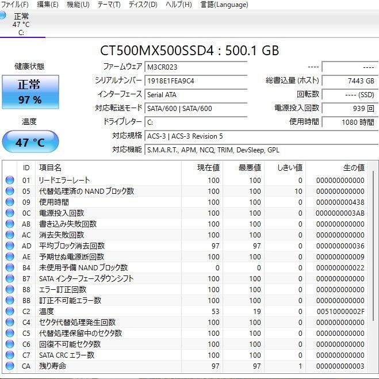Open the ディスク(D) menu
The image size is (379, 379).
point(143,5)
